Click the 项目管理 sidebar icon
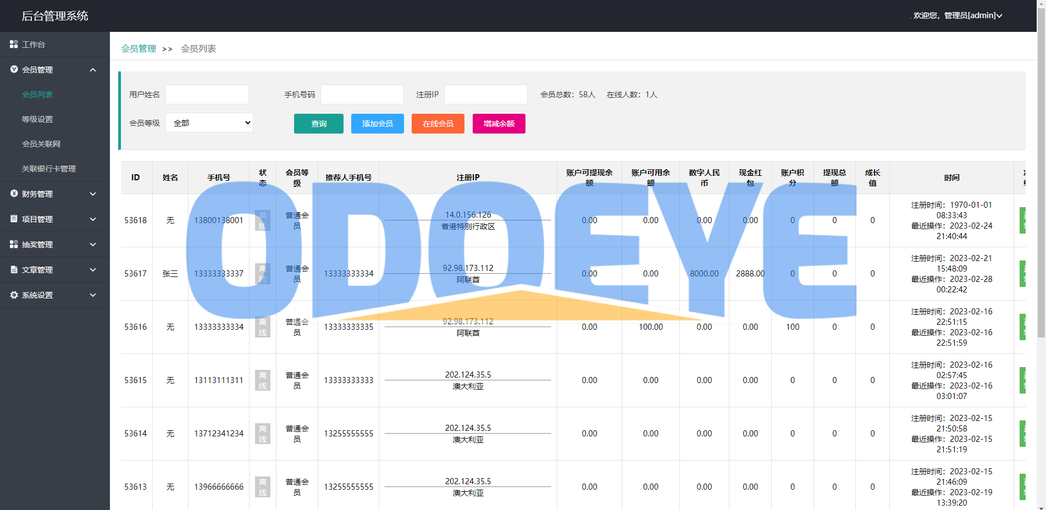Screen dimensions: 1046x510 (x=14, y=219)
